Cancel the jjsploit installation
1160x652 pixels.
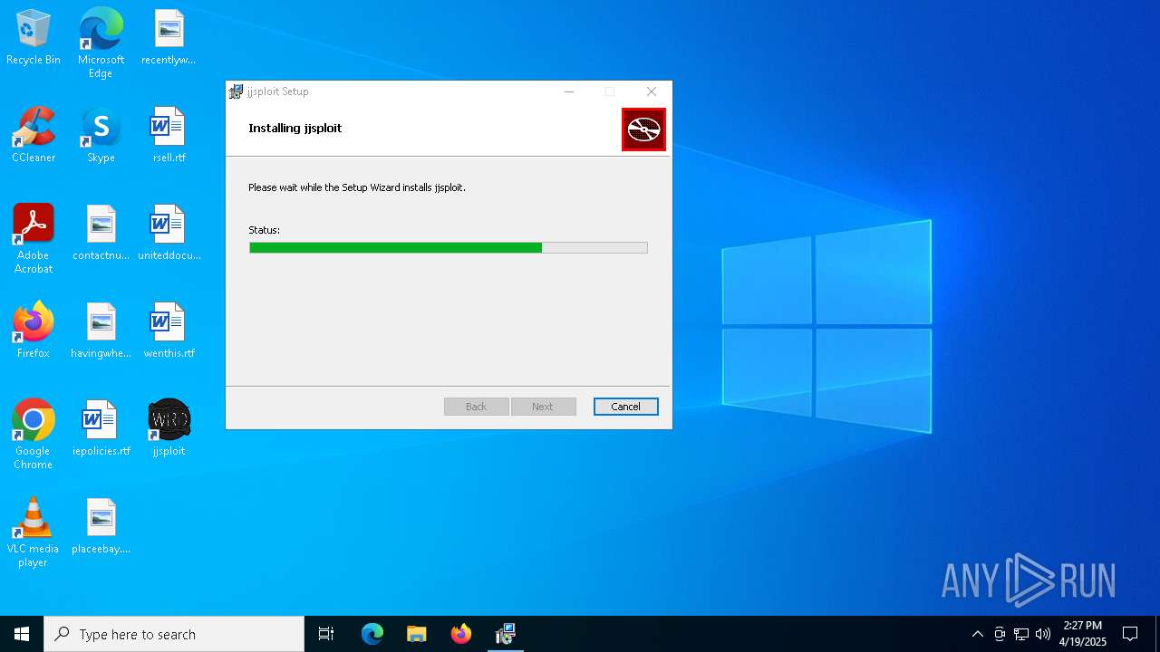click(x=626, y=407)
